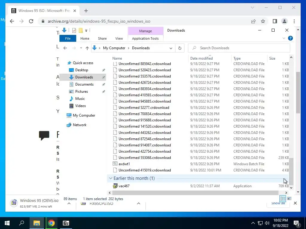Click taskbar Search magnifier icon
The image size is (306, 229).
pyautogui.click(x=22, y=223)
